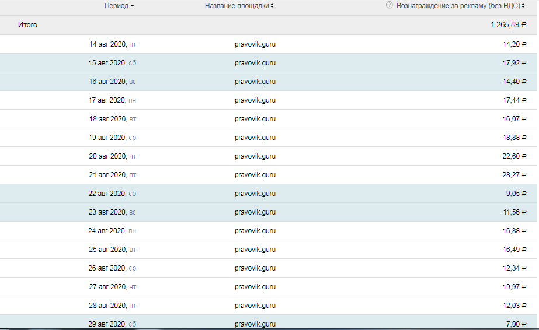Select the reward value 18,88 ₽
Image resolution: width=539 pixels, height=330 pixels.
pyautogui.click(x=514, y=138)
